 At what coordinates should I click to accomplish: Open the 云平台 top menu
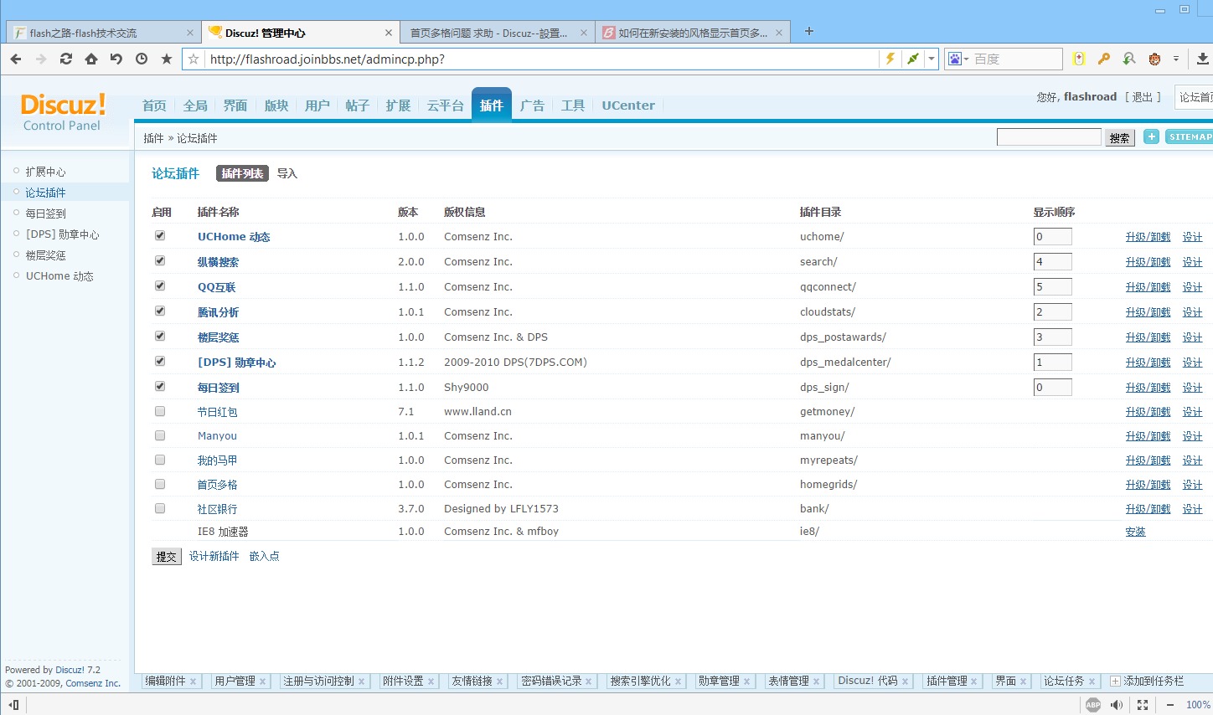(445, 105)
